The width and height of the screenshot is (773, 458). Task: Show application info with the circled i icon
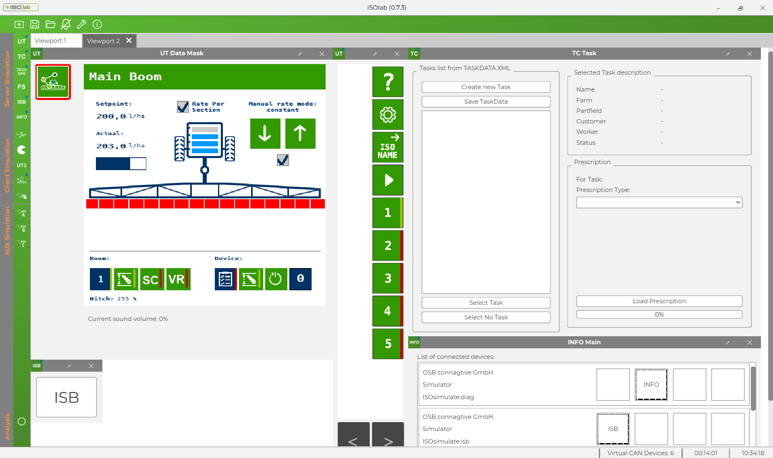click(x=97, y=24)
